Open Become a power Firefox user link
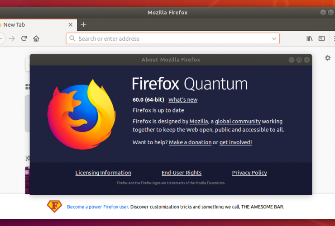This screenshot has width=335, height=226. 97,207
